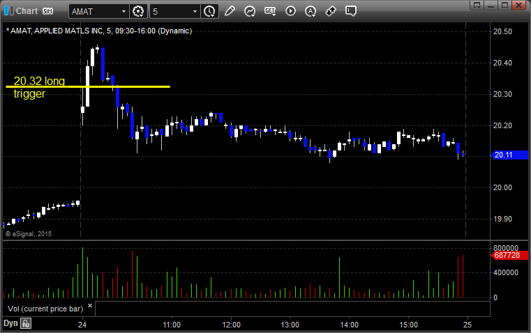This screenshot has width=531, height=333.
Task: Maximize the chart window
Action: [504, 5]
